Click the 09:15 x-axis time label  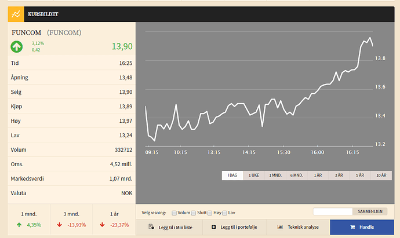point(152,152)
